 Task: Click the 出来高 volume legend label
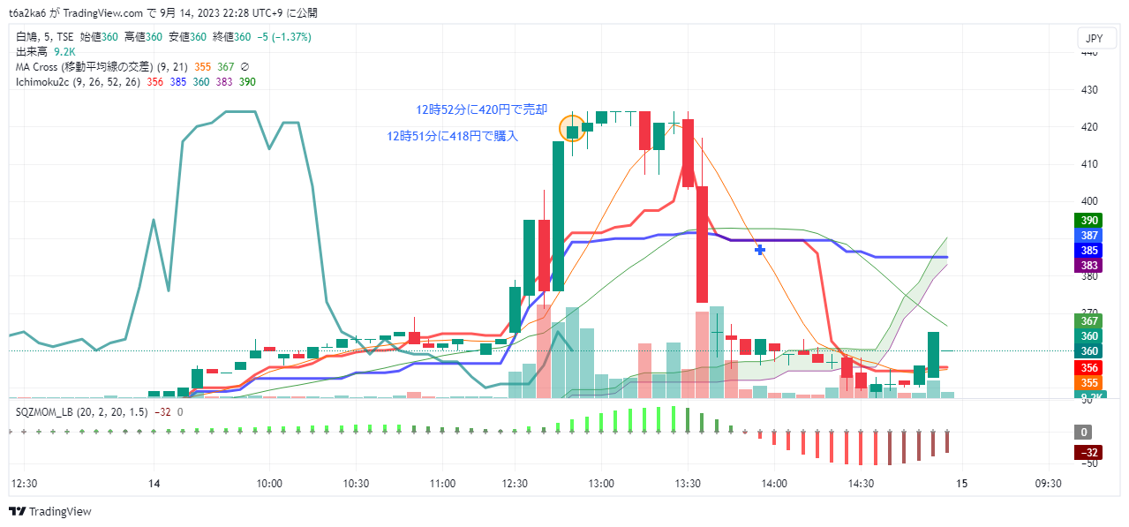click(31, 52)
